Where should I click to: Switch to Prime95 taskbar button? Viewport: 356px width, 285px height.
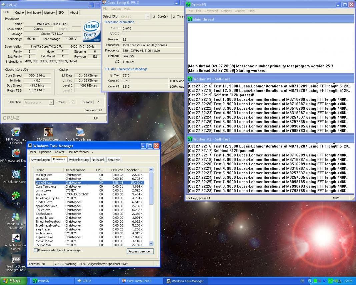click(52, 281)
